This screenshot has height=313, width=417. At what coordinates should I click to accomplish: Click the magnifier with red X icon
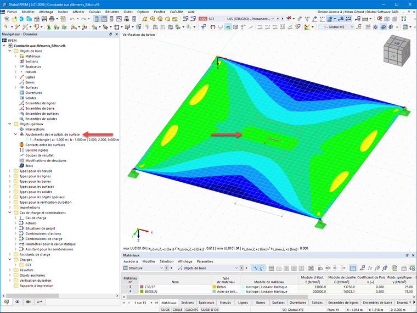pyautogui.click(x=379, y=19)
